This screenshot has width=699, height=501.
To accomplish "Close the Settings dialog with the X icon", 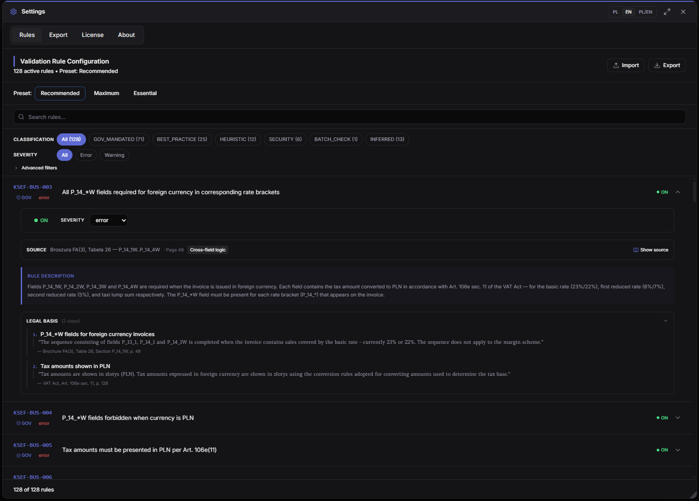I will pos(683,12).
